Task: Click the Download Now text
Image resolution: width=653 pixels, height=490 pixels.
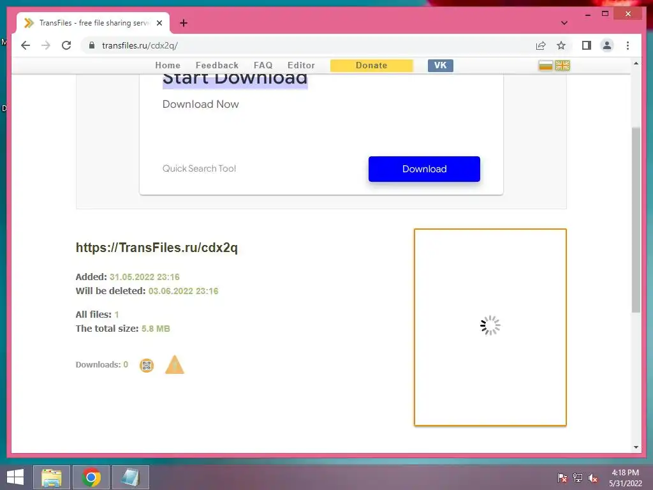Action: pos(200,104)
